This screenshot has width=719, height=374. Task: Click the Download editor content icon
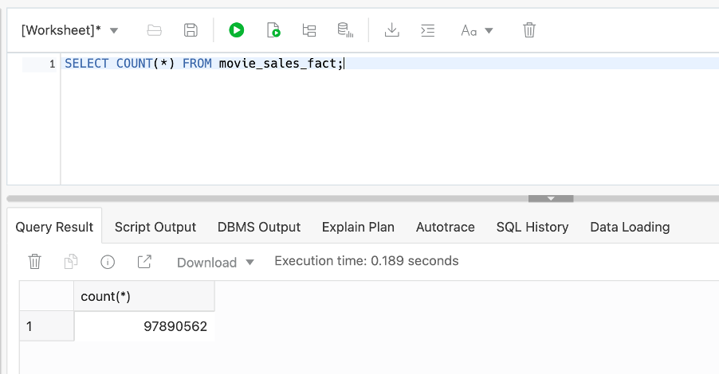(x=391, y=30)
